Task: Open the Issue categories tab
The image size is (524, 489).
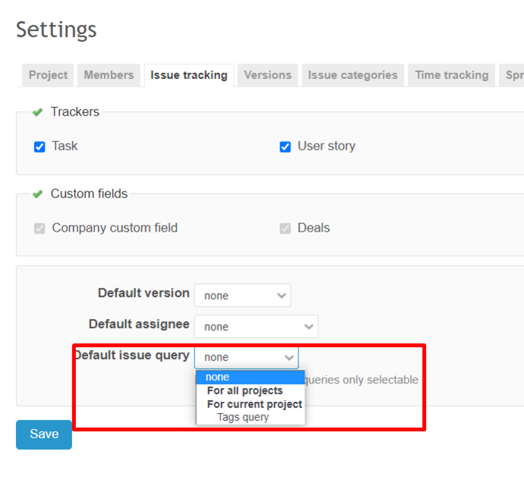Action: pyautogui.click(x=352, y=75)
